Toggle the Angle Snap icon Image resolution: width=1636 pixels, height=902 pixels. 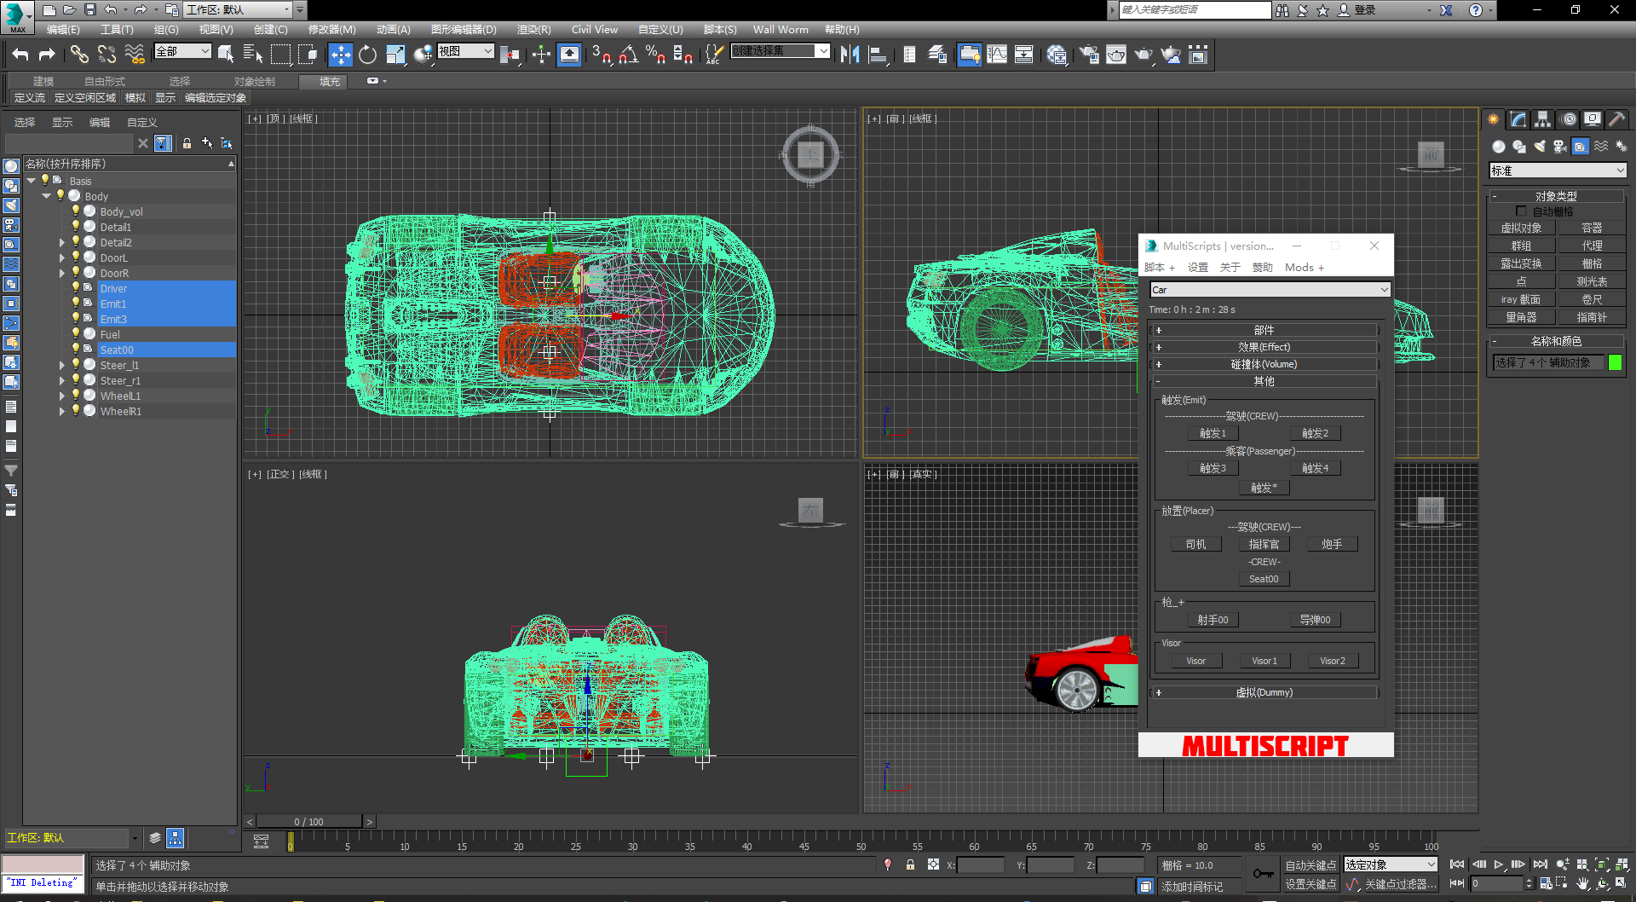tap(628, 55)
